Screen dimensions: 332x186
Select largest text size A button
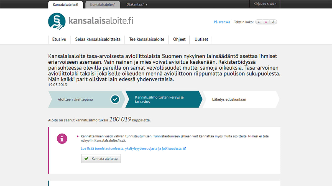coord(273,22)
